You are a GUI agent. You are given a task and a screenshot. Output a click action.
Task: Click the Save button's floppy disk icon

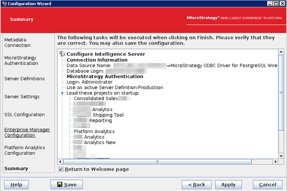click(x=60, y=184)
